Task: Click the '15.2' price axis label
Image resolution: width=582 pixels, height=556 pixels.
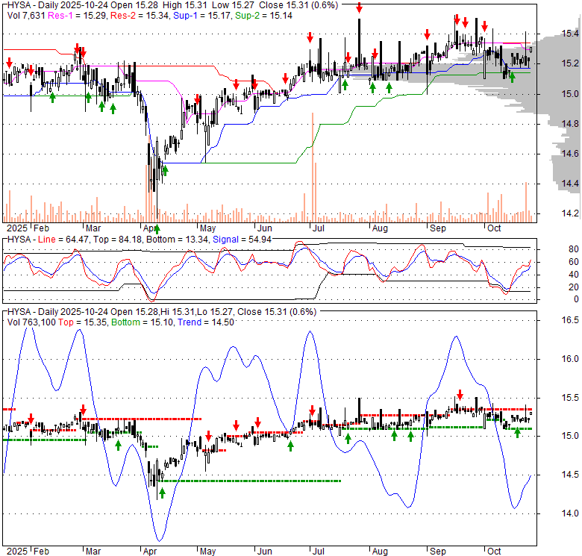Action: [x=570, y=63]
